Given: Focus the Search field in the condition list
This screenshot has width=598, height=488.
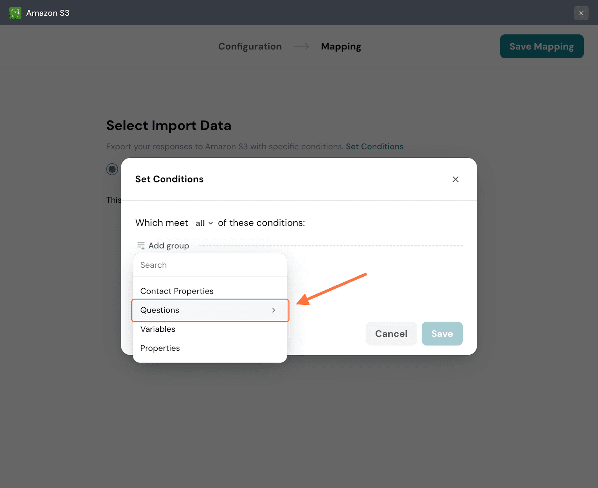Looking at the screenshot, I should [x=210, y=265].
